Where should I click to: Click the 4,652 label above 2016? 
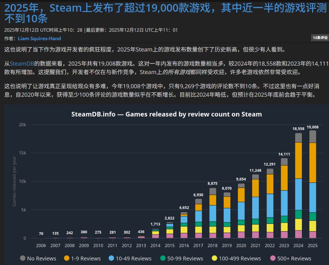click(184, 208)
